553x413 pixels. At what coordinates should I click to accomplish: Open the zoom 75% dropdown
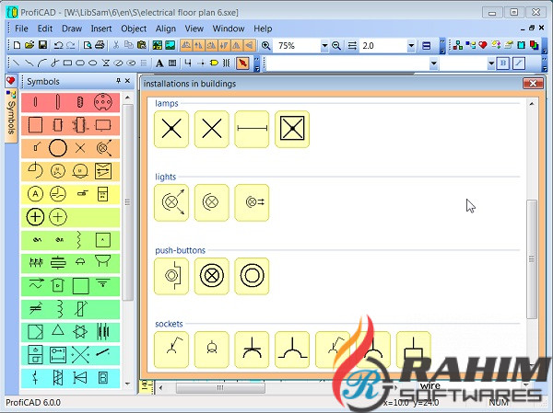coord(324,46)
